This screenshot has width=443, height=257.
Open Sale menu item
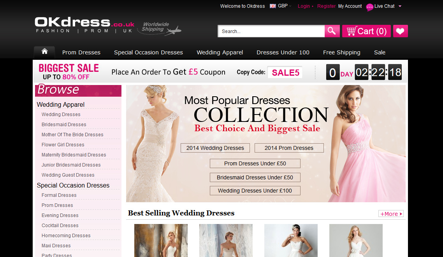(380, 52)
